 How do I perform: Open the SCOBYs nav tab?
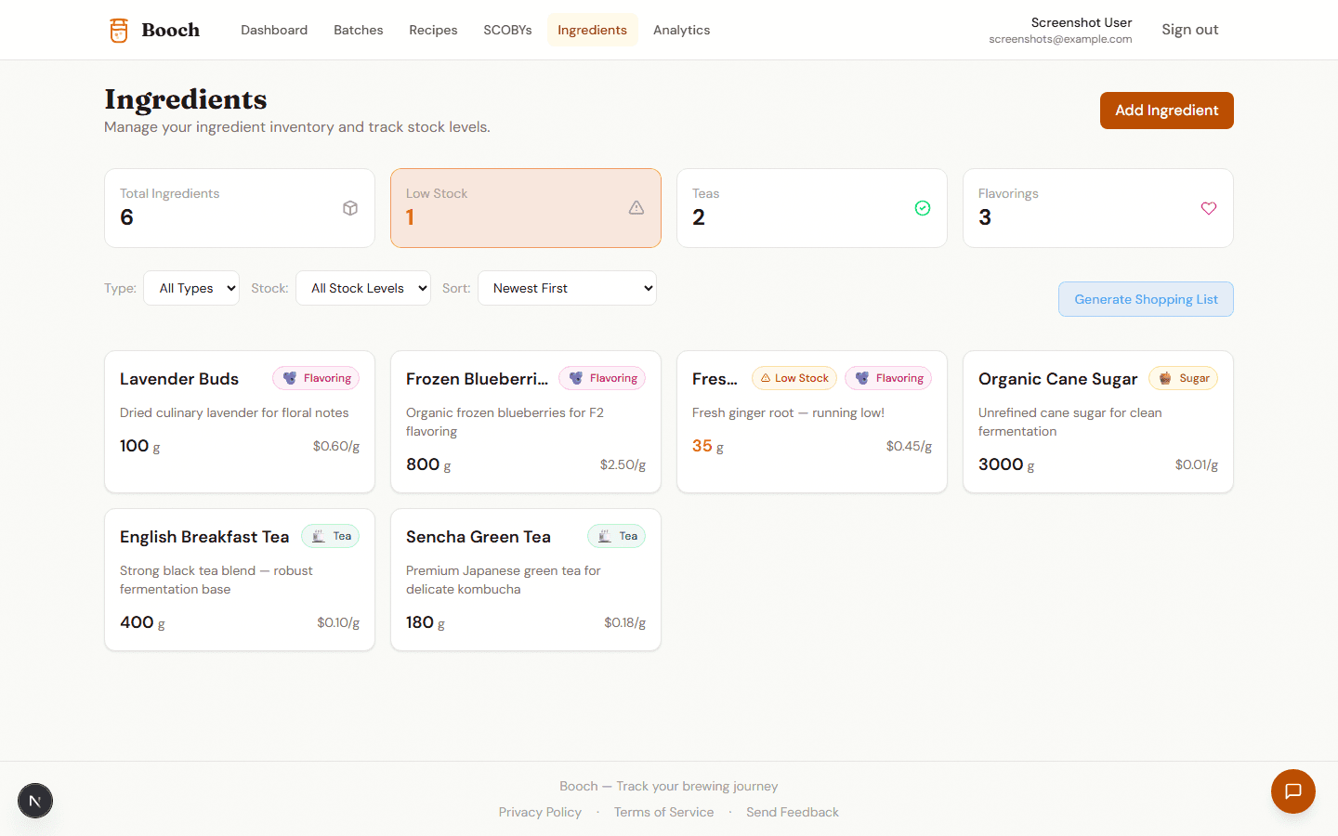pyautogui.click(x=507, y=30)
